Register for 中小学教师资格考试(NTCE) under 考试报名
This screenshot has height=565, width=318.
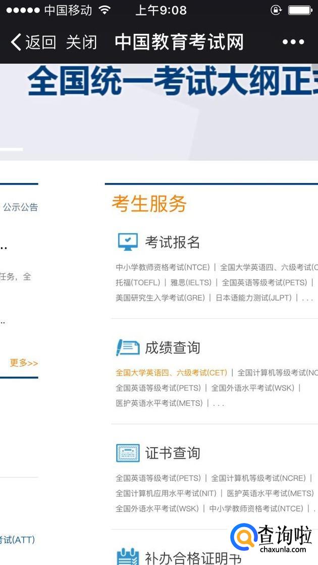point(163,267)
